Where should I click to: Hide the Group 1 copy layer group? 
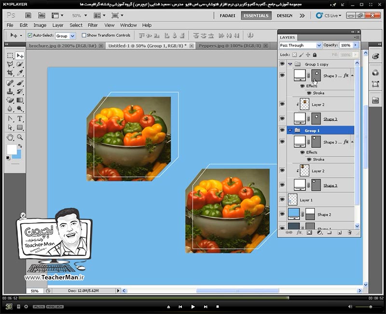click(282, 64)
